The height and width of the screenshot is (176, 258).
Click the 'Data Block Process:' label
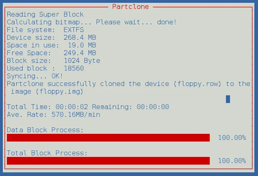[45, 130]
